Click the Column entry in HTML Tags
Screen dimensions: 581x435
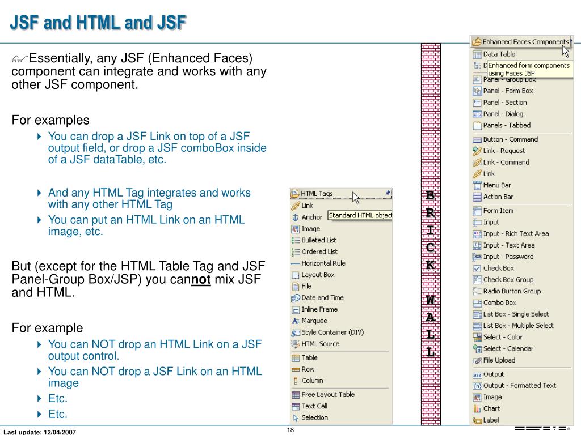(308, 381)
